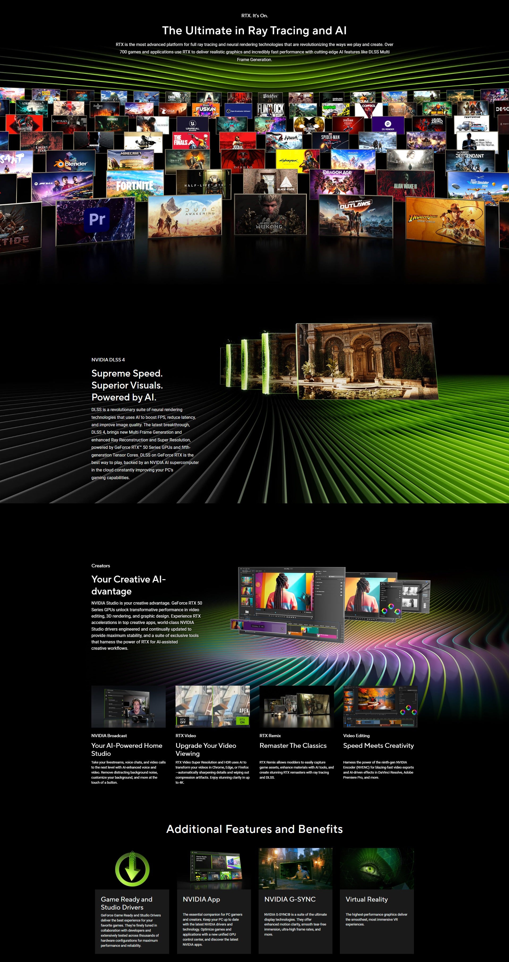Click the Indiana Jones game tile

444,220
